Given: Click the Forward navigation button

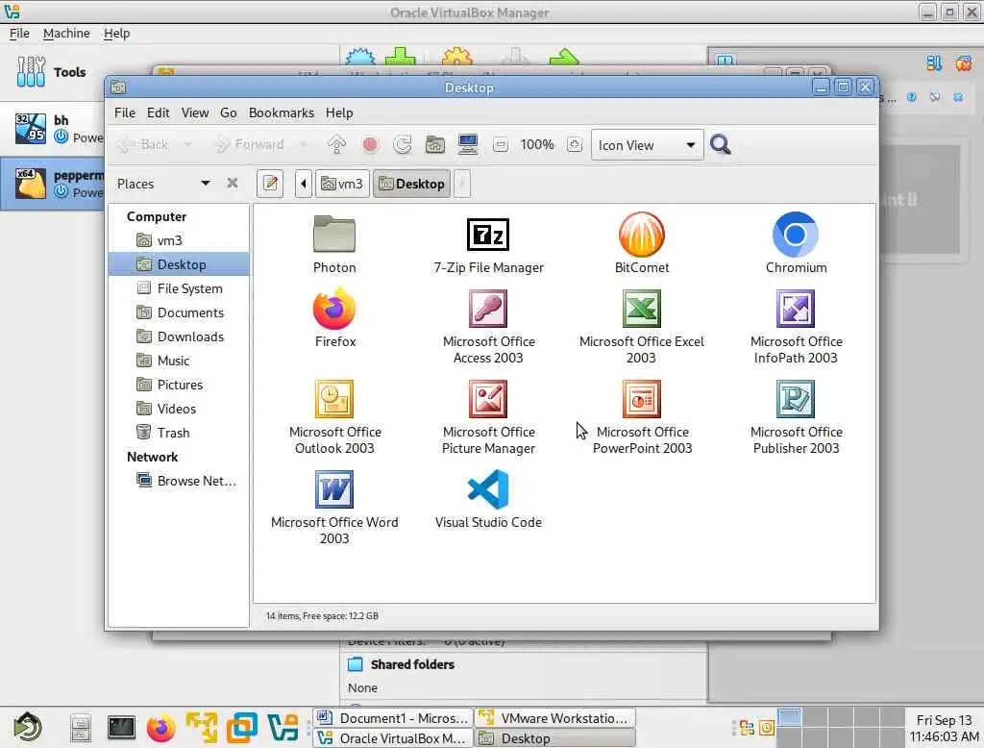Looking at the screenshot, I should pos(249,145).
